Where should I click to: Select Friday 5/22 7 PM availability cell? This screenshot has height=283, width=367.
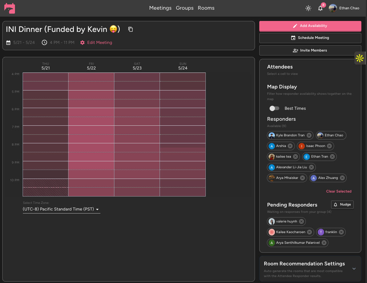(x=91, y=130)
